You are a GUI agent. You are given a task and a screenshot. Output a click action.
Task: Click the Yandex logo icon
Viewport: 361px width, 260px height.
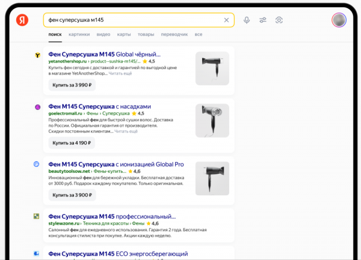(x=22, y=20)
